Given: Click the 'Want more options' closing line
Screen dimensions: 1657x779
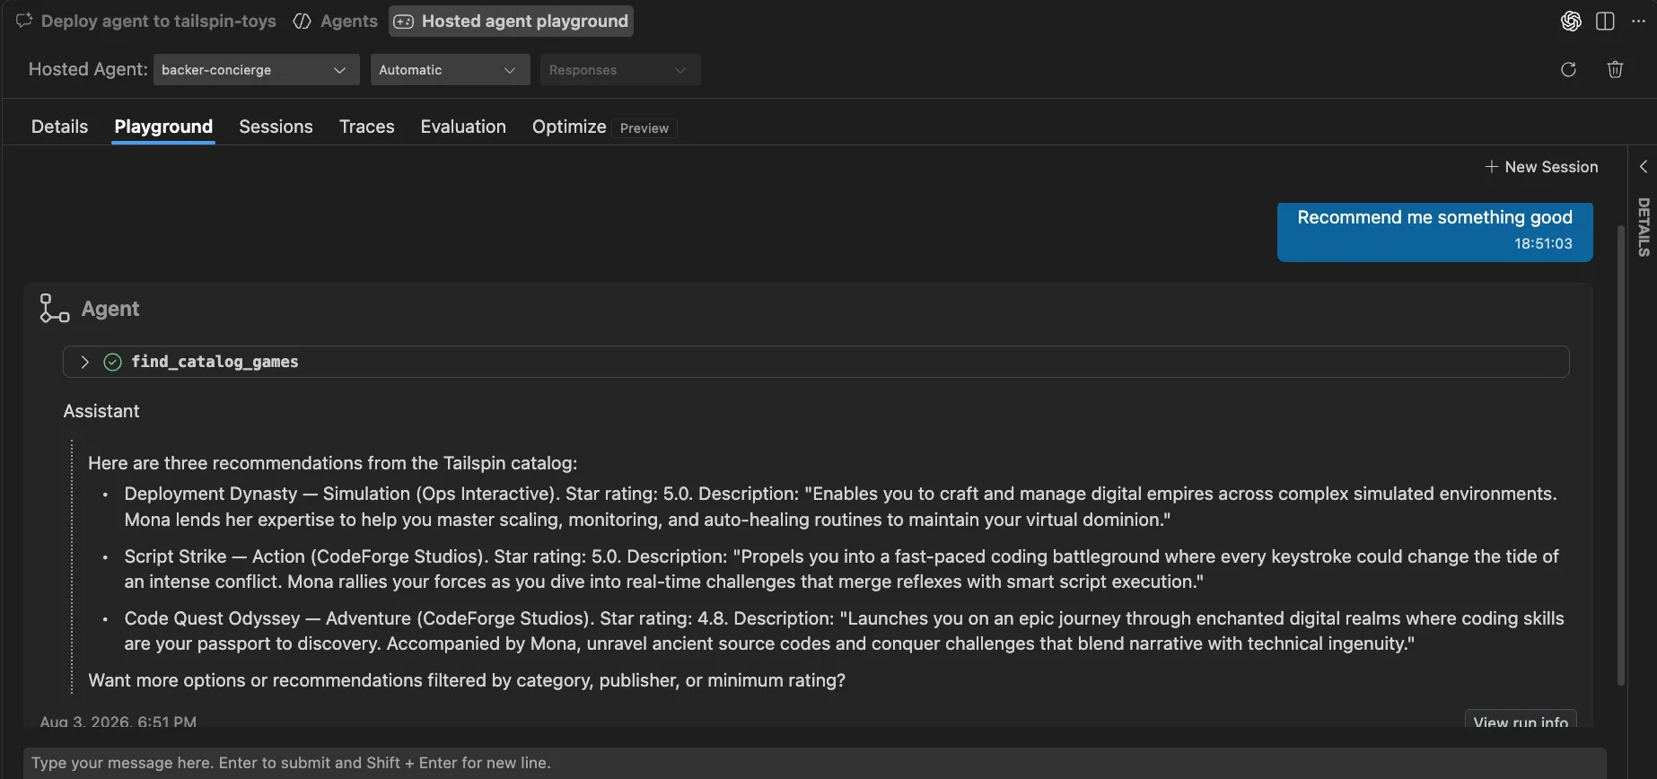Looking at the screenshot, I should (467, 680).
